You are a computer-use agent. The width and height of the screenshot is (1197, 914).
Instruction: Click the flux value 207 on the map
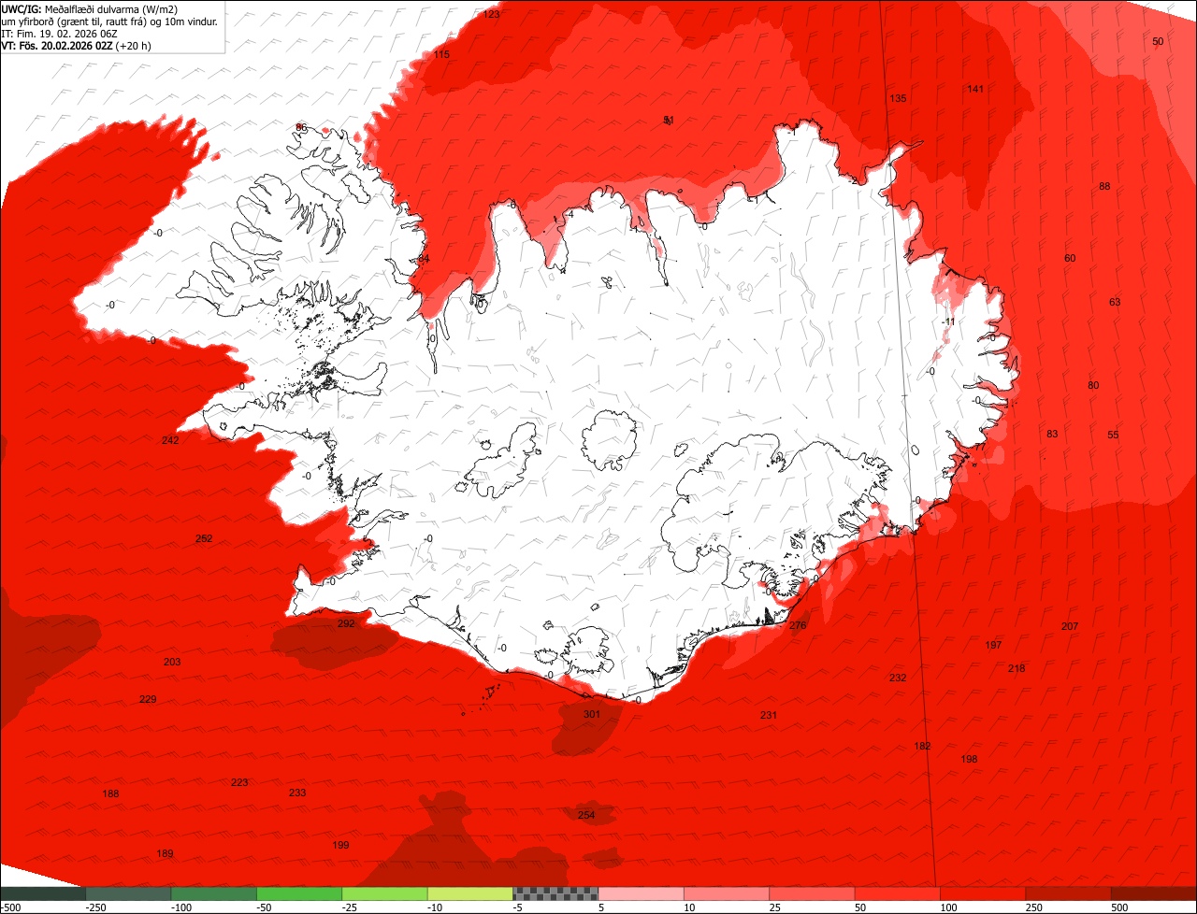coord(1070,626)
